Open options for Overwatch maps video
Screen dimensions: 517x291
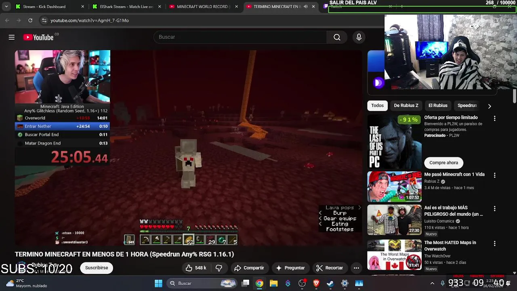click(494, 244)
